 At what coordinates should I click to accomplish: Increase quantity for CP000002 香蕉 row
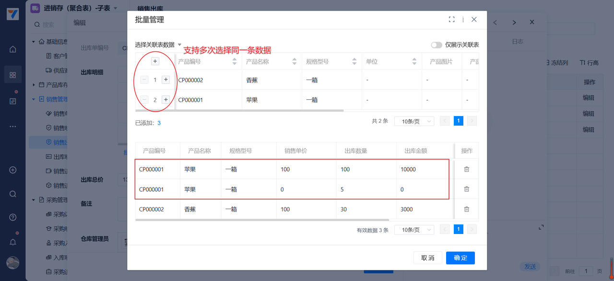166,80
